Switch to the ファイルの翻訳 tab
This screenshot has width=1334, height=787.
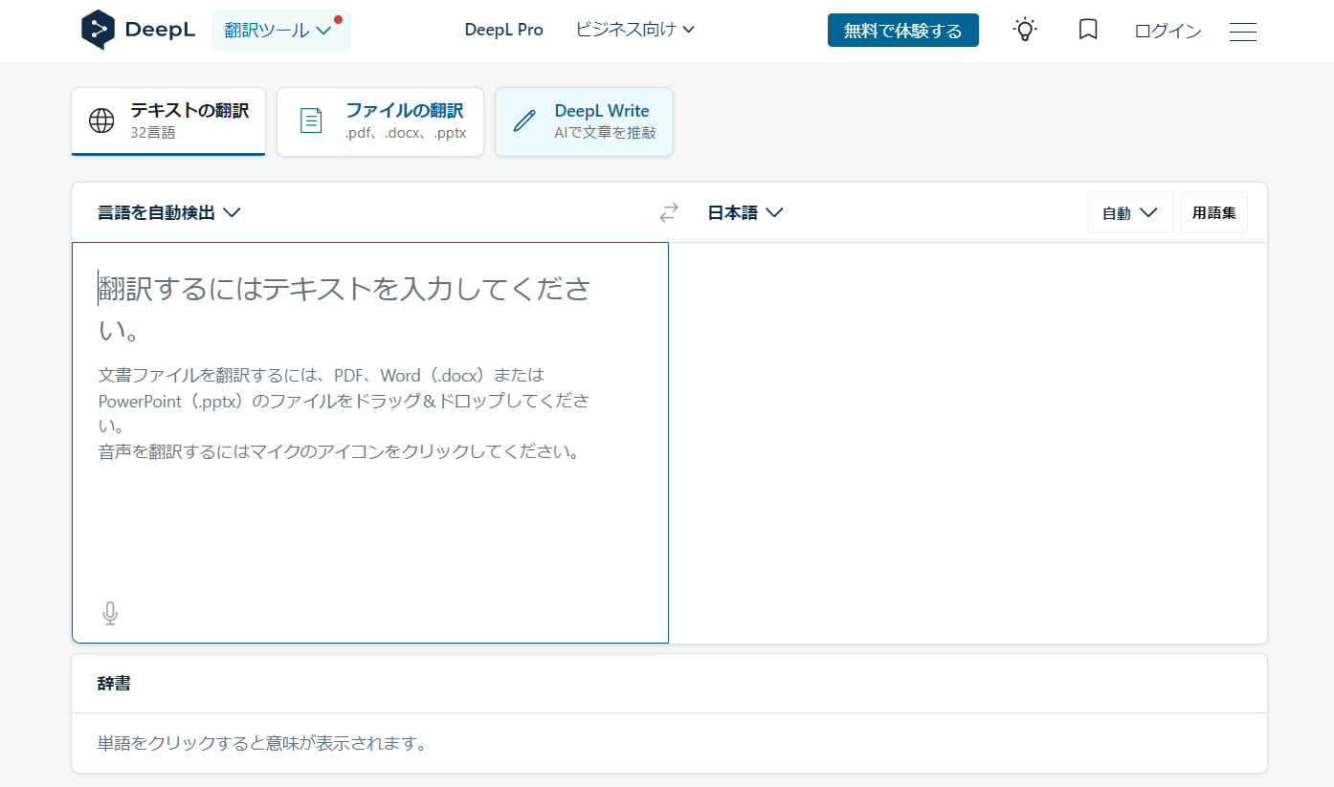pos(380,121)
